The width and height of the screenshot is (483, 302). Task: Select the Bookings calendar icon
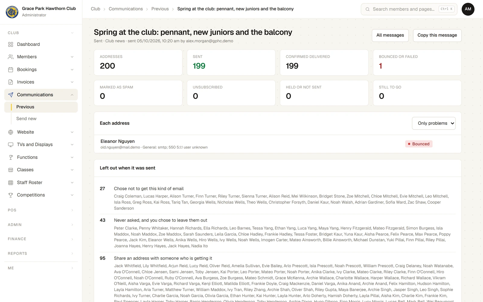pos(11,69)
